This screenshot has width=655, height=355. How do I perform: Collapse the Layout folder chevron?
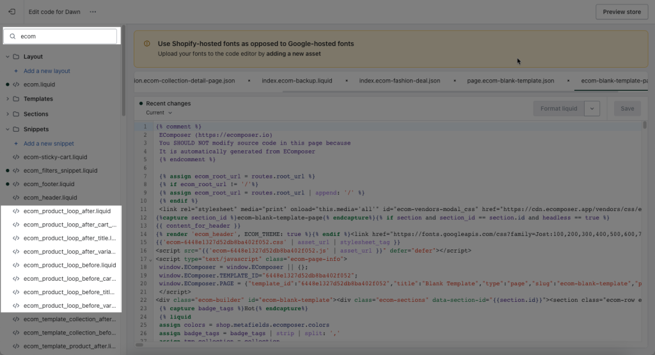pyautogui.click(x=8, y=56)
